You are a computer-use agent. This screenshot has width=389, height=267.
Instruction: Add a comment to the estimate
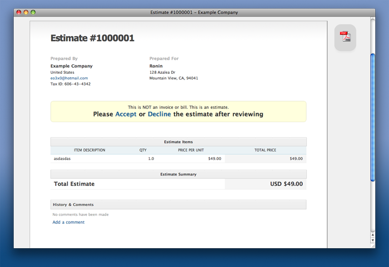[x=68, y=222]
